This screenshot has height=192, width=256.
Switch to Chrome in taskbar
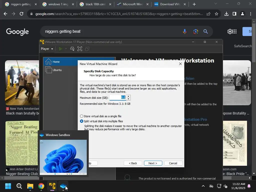pyautogui.click(x=41, y=186)
